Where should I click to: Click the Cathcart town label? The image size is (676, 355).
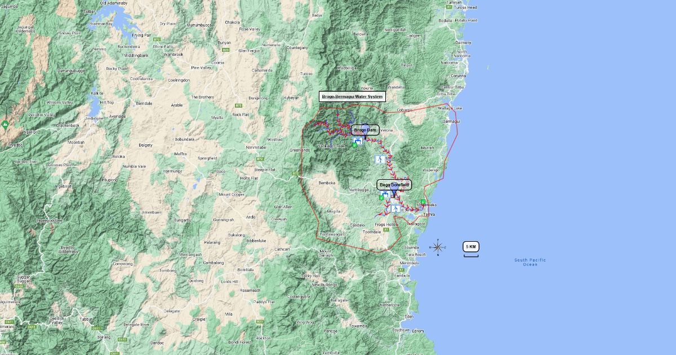coord(282,248)
